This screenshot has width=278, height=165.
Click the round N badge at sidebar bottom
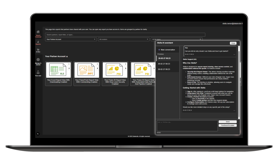point(38,134)
